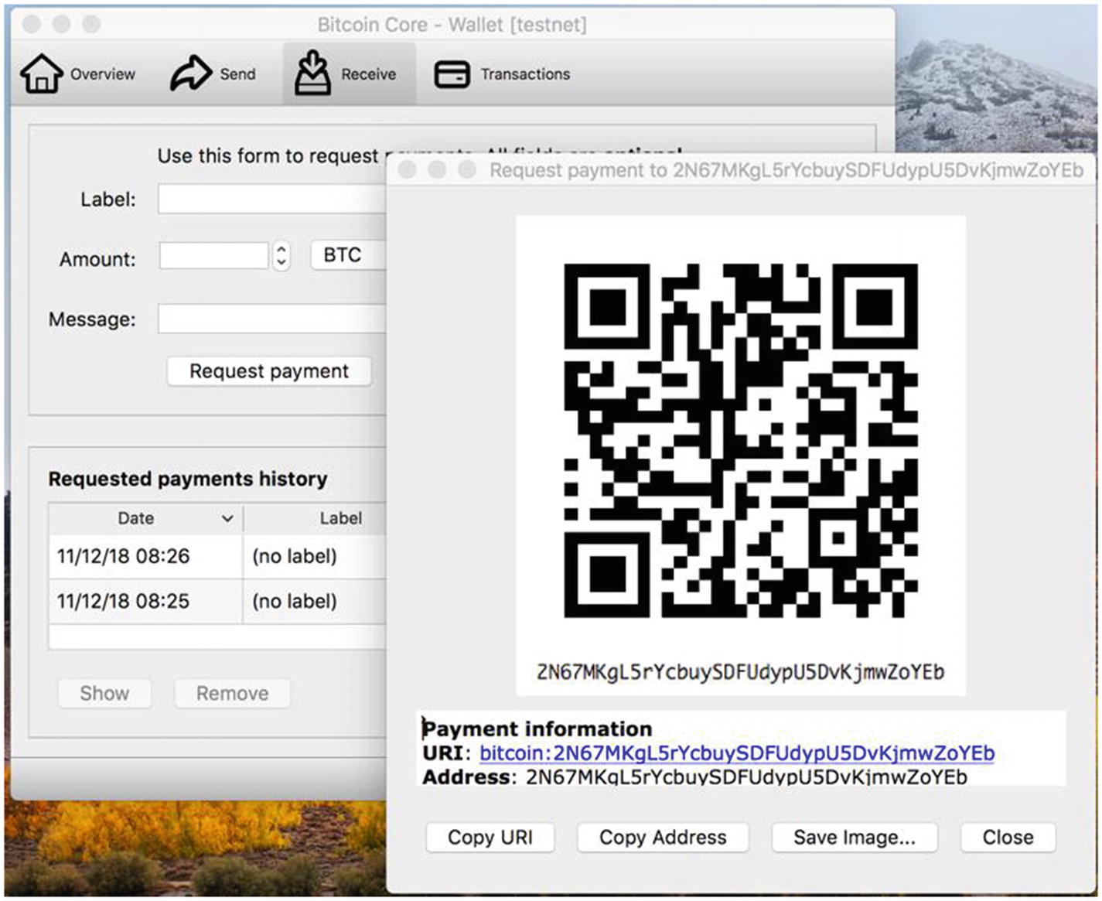Focus the Message input field

click(272, 319)
